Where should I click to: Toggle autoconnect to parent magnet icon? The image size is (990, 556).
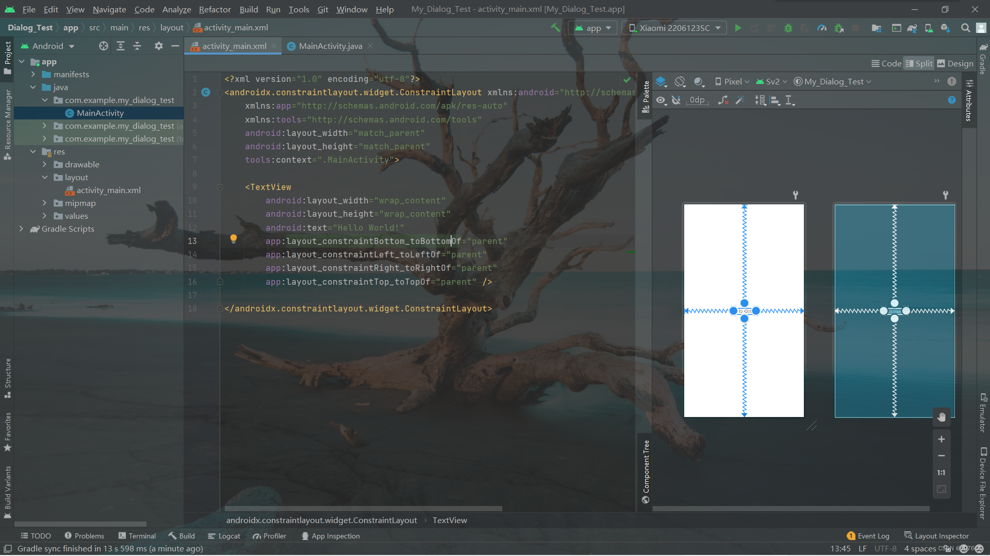[676, 100]
